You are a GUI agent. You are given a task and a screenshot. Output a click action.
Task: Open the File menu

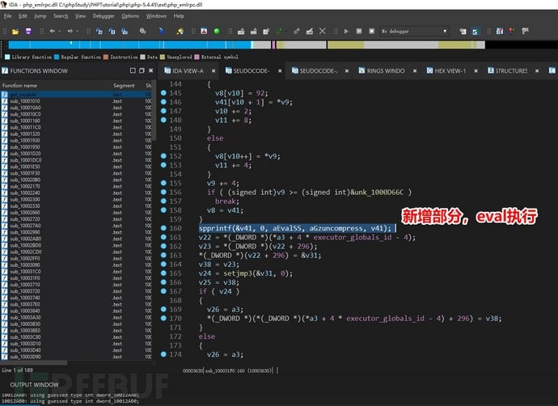pos(8,16)
